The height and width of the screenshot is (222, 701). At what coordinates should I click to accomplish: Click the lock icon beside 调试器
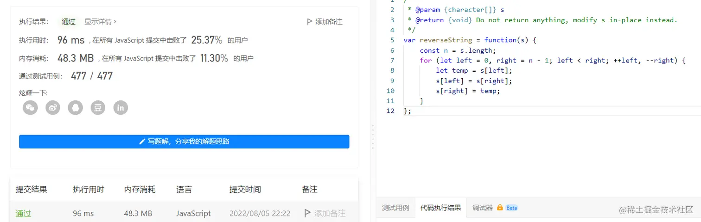500,208
